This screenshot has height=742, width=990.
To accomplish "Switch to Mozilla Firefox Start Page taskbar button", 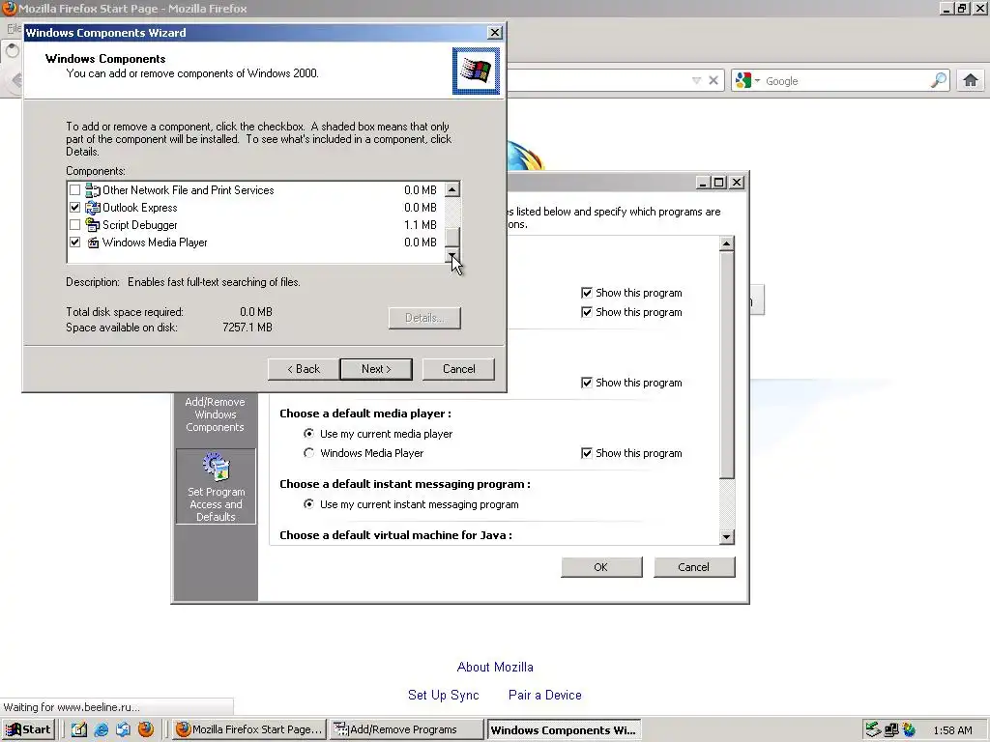I will [249, 729].
